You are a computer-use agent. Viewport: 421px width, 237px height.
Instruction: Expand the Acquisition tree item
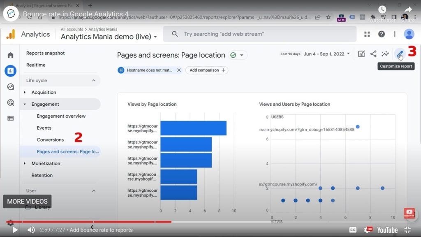point(25,93)
